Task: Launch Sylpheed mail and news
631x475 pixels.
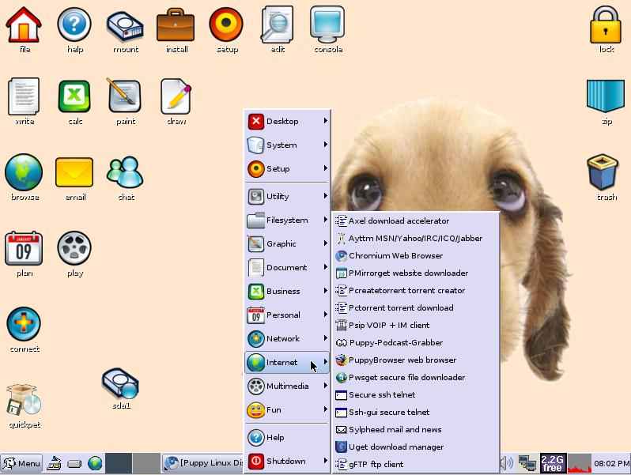Action: [415, 429]
